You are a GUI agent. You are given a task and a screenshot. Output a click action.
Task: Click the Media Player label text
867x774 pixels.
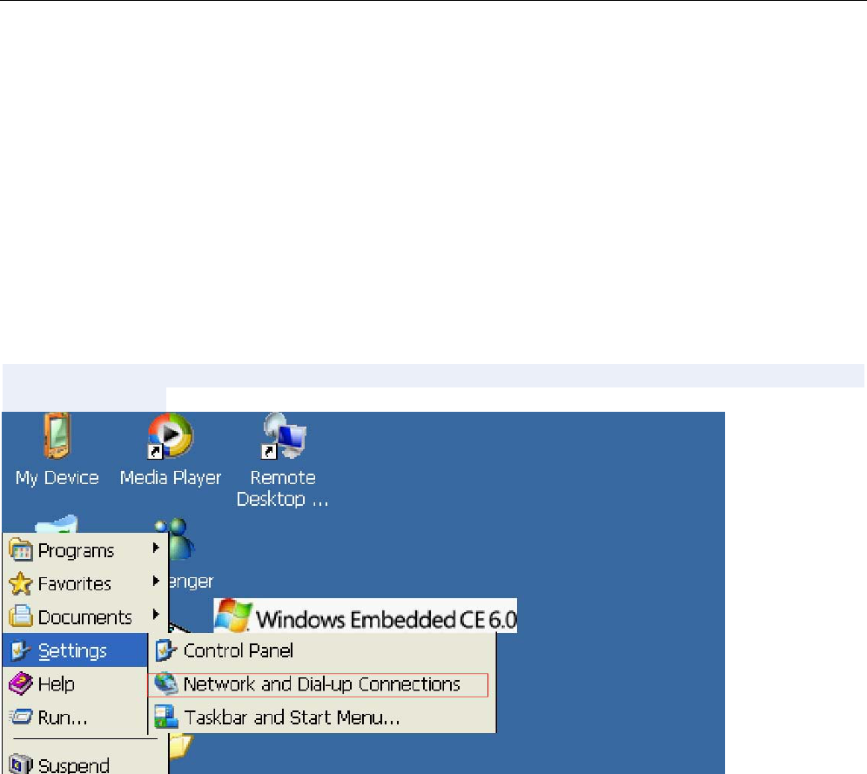point(171,478)
